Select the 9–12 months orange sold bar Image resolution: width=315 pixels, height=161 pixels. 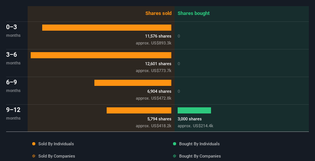[139, 110]
